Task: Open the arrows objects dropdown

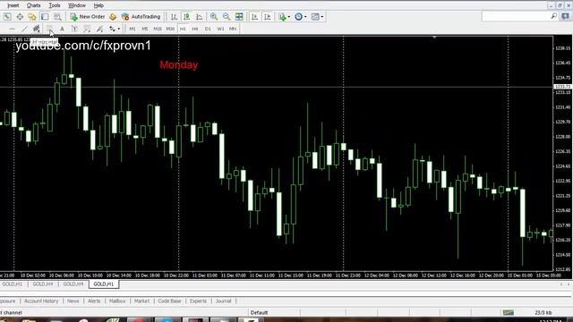Action: (x=115, y=29)
